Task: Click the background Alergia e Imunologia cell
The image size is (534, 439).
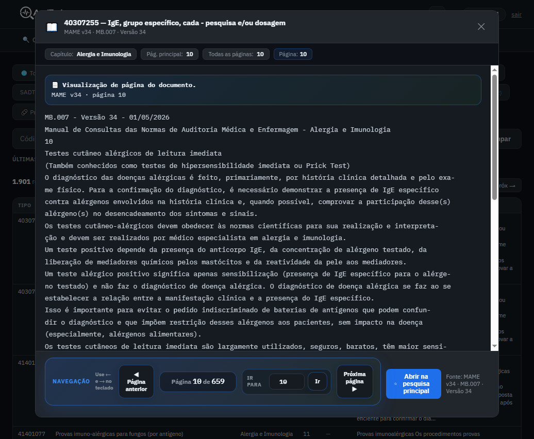Action: coord(266,434)
